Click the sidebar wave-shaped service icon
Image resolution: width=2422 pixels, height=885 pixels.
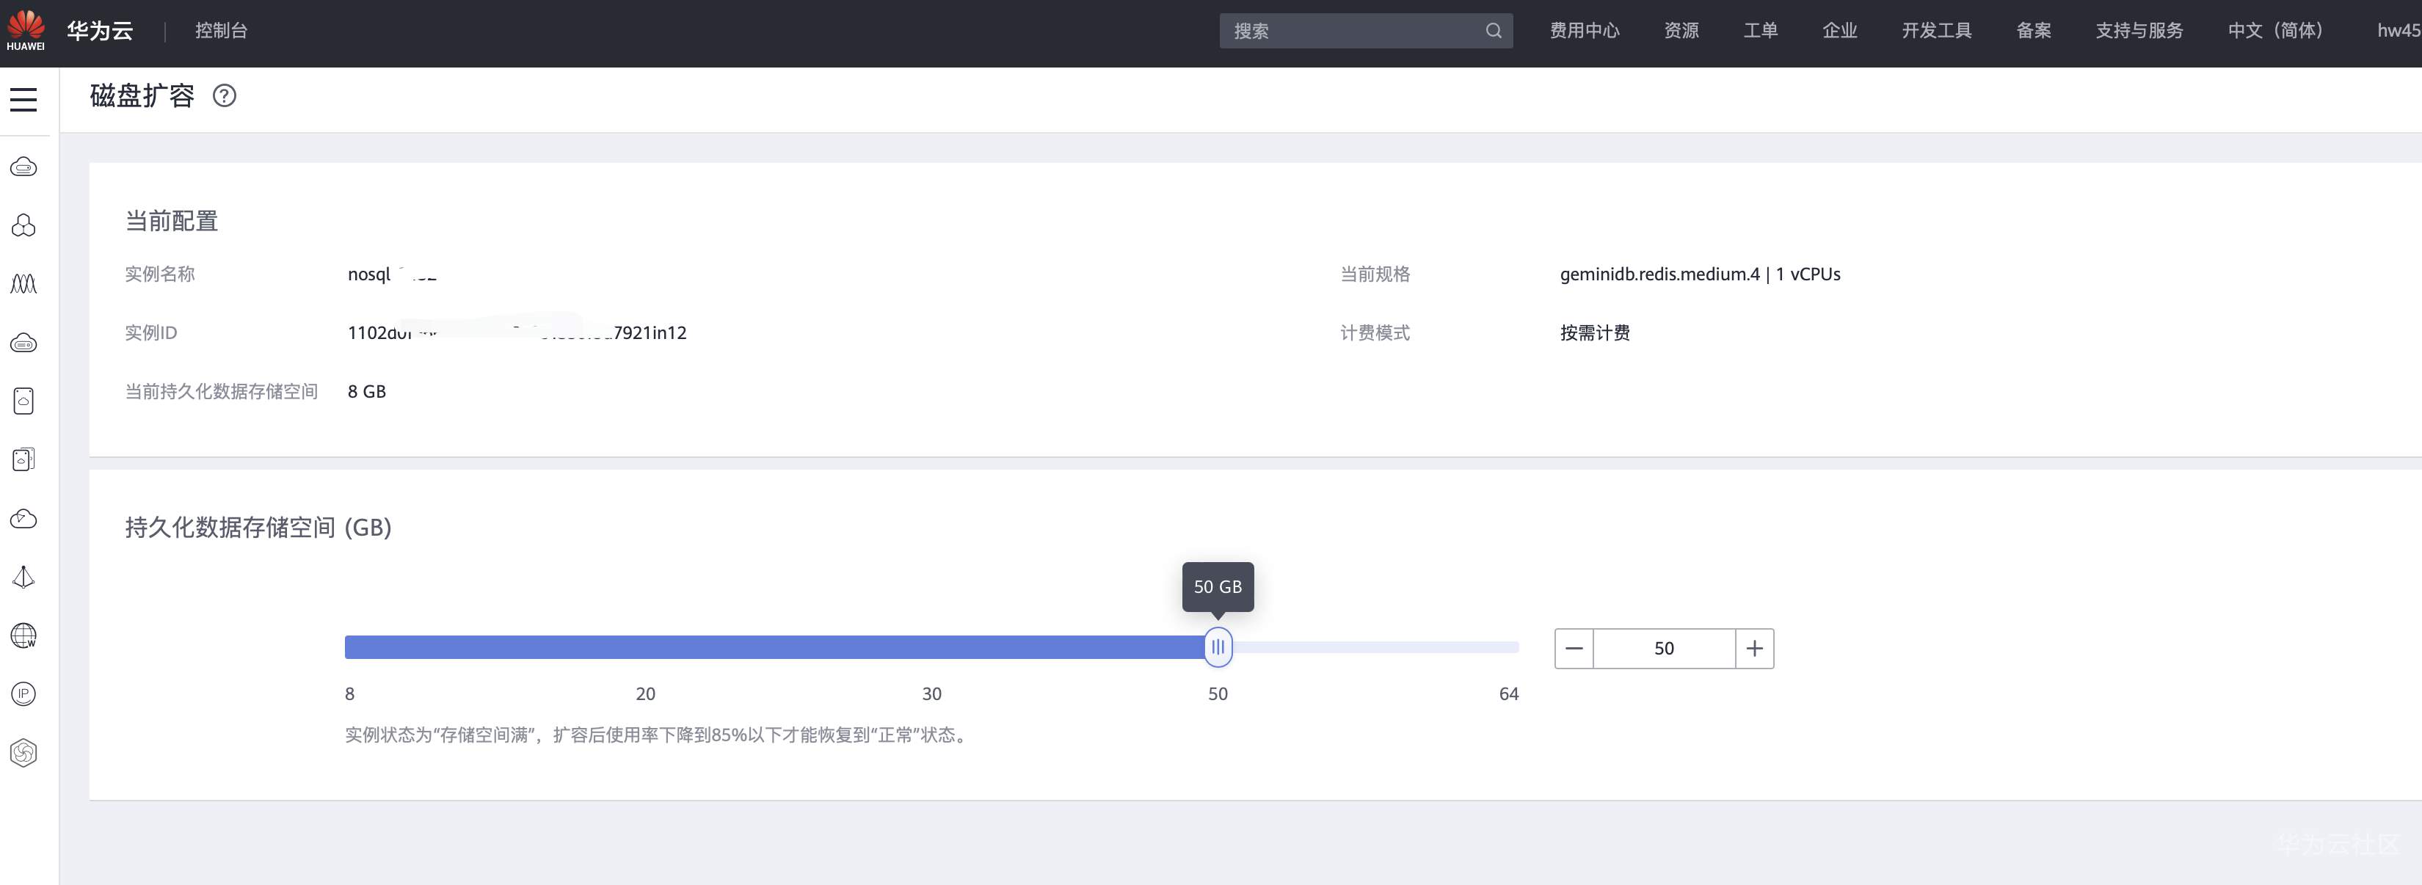coord(23,284)
